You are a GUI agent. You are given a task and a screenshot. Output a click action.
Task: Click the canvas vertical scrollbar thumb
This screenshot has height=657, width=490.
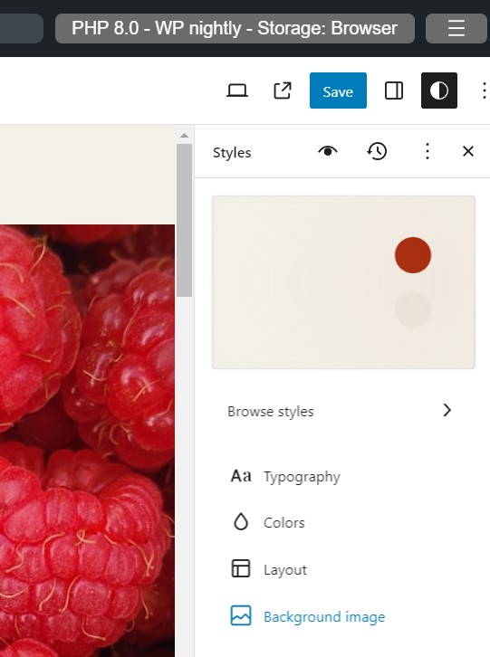(x=184, y=221)
